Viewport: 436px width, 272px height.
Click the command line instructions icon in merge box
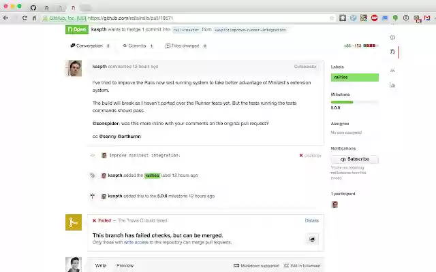[312, 239]
